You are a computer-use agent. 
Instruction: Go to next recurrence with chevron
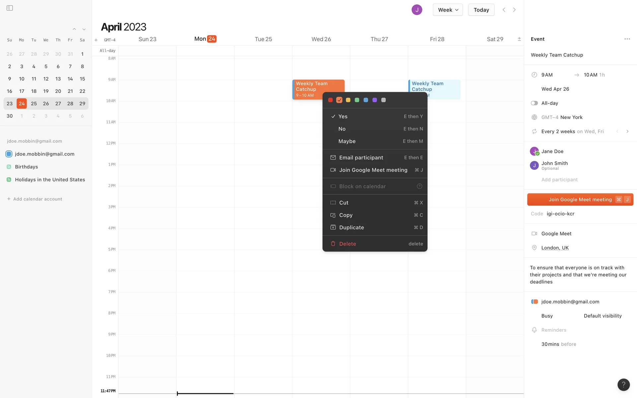(x=627, y=131)
